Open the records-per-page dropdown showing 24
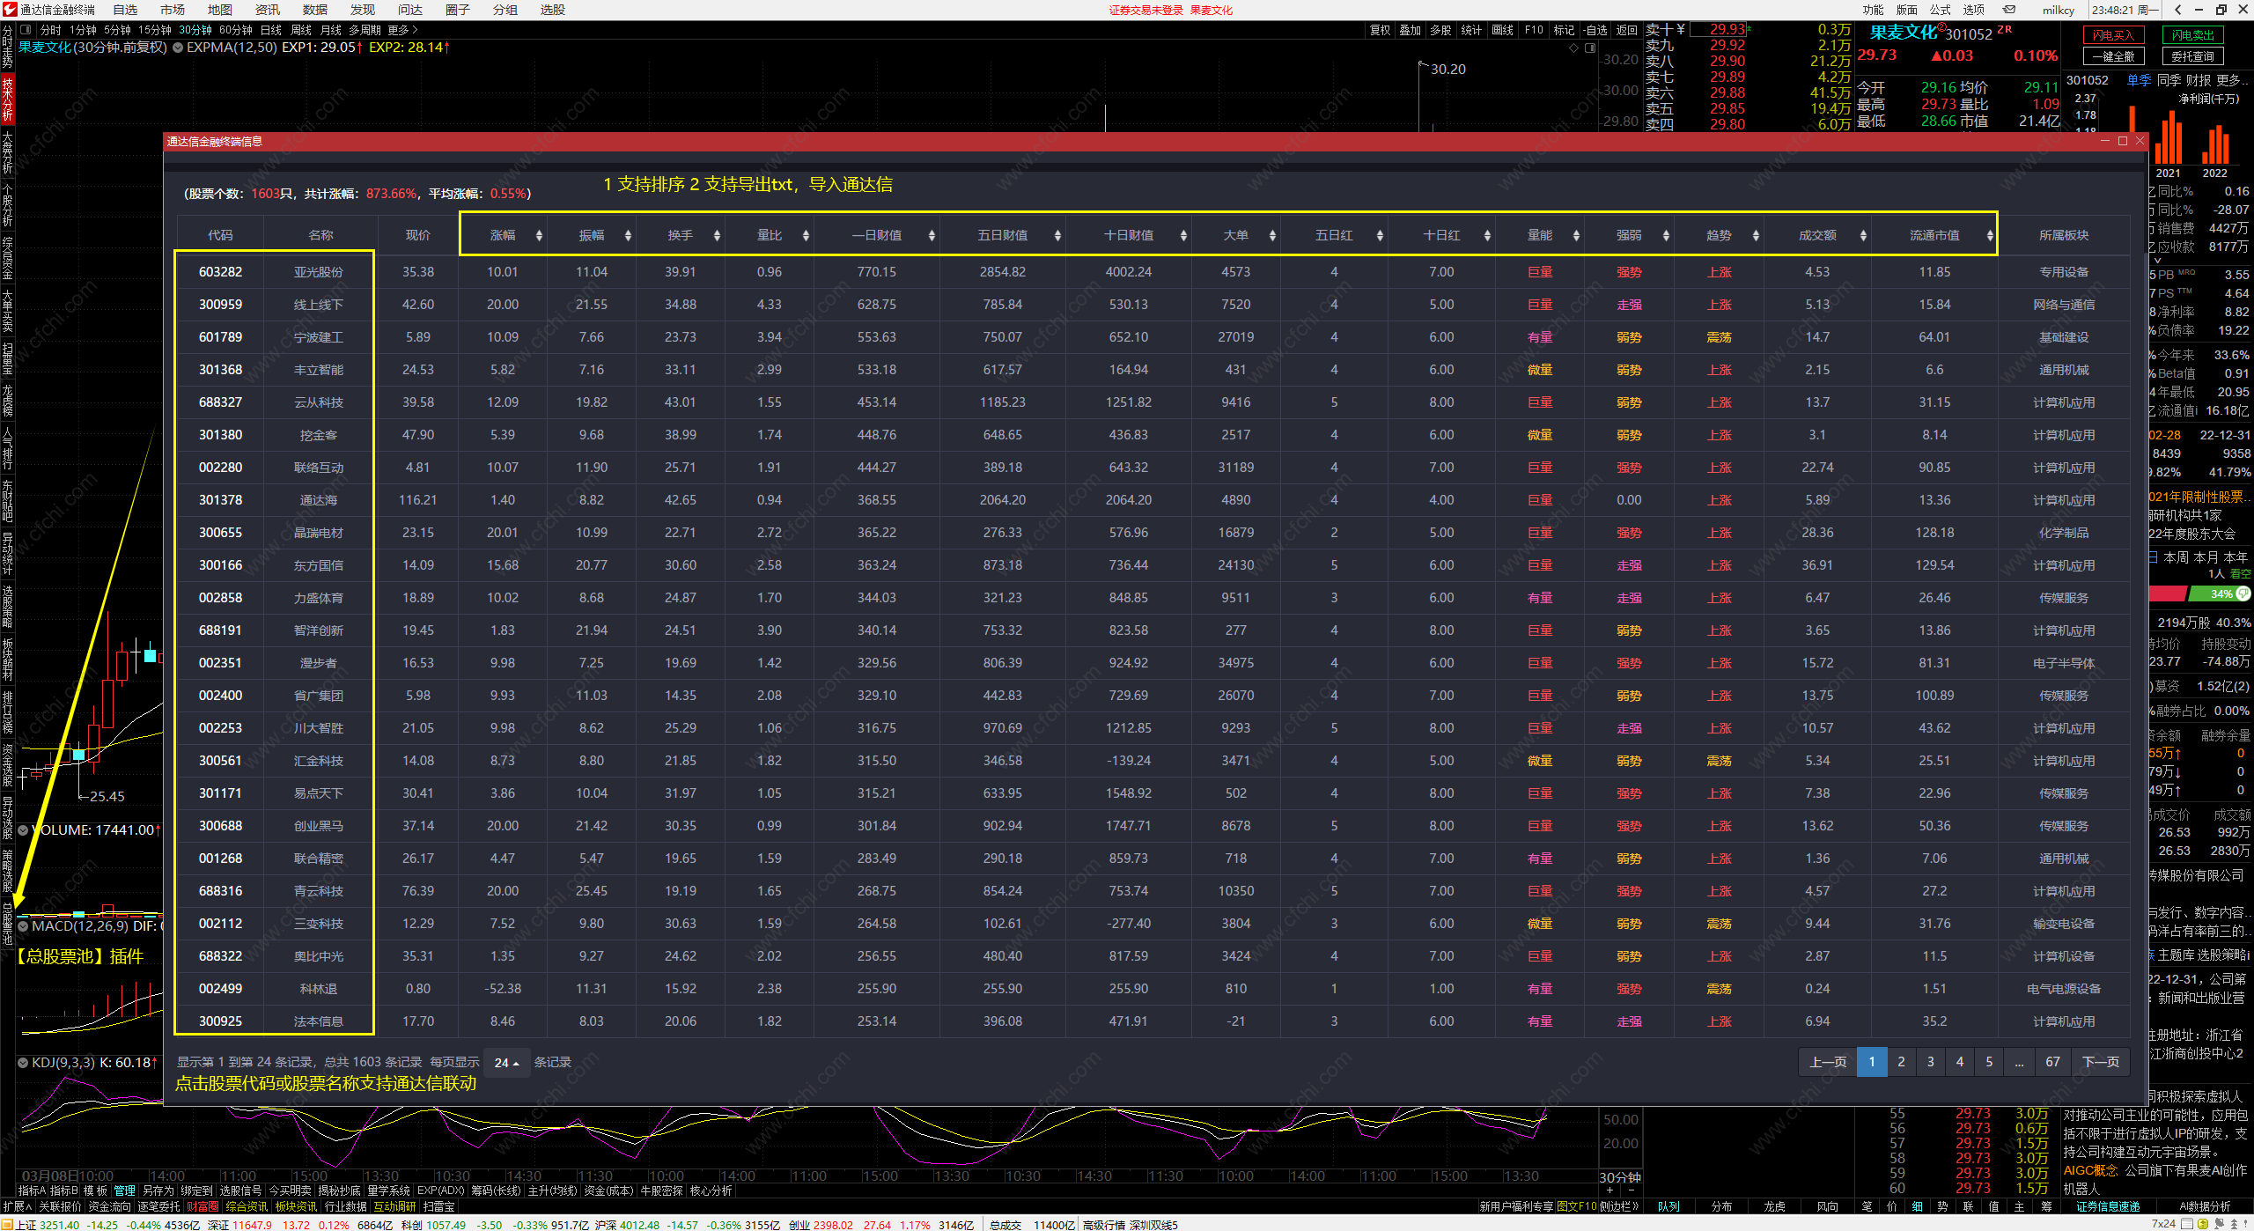This screenshot has width=2254, height=1231. pos(506,1063)
